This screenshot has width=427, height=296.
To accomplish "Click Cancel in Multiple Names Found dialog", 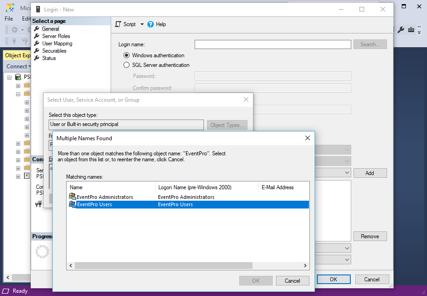I will click(292, 280).
